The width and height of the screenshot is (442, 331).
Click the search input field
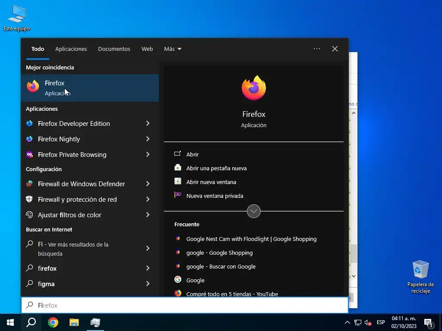[x=185, y=305]
